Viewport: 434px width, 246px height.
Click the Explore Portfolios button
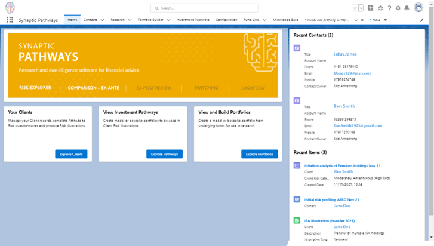click(259, 154)
